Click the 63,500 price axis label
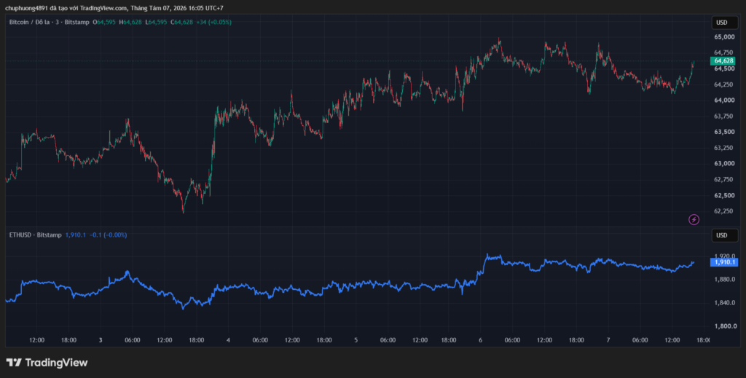Viewport: 746px width, 378px height. click(x=723, y=132)
